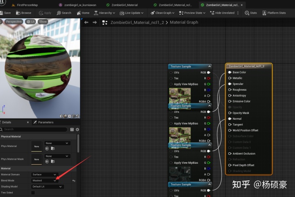The height and width of the screenshot is (197, 295).
Task: Open the Blend Mode Masked dropdown
Action: tap(44, 181)
